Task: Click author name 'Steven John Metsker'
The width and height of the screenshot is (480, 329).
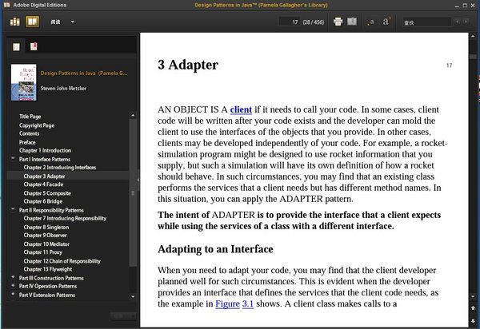Action: coord(63,89)
